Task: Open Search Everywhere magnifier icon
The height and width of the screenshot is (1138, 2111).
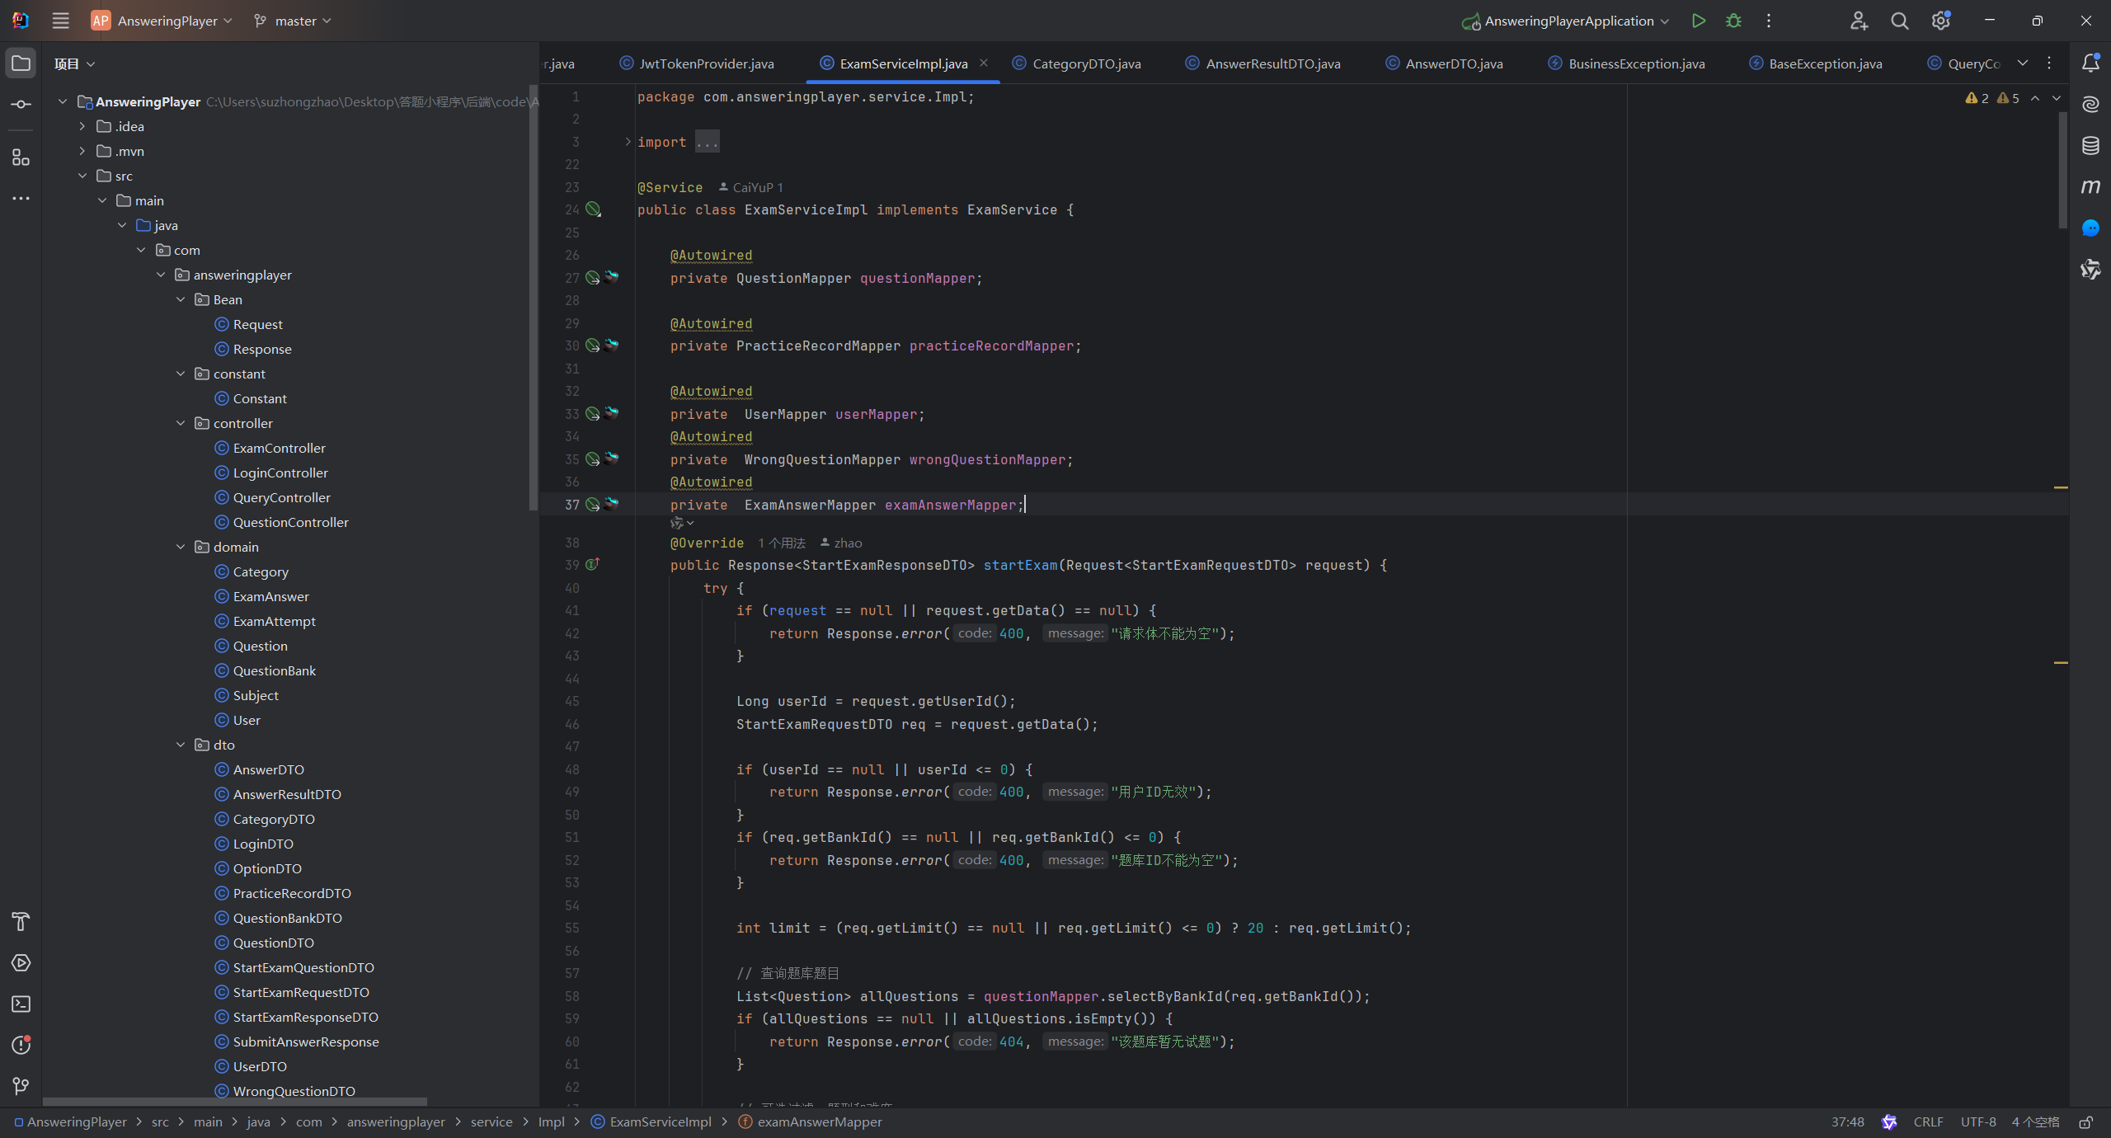Action: [1900, 21]
